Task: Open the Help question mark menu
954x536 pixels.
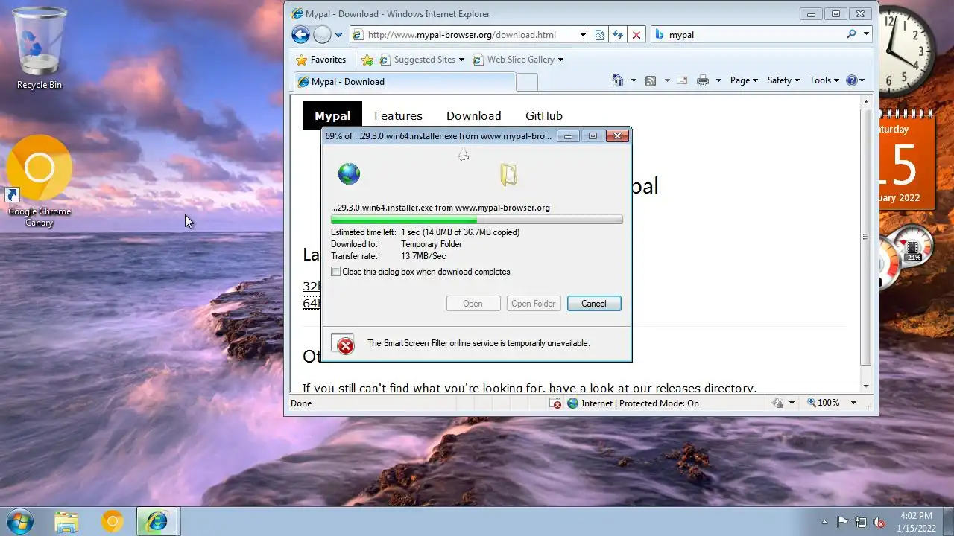Action: coord(856,80)
